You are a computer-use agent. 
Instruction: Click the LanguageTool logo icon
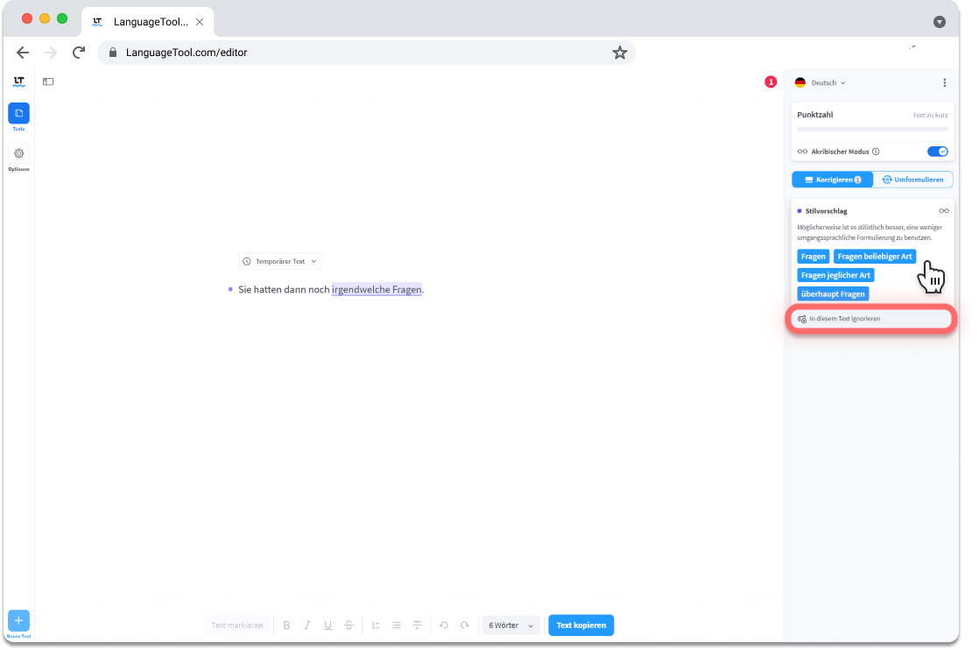18,81
